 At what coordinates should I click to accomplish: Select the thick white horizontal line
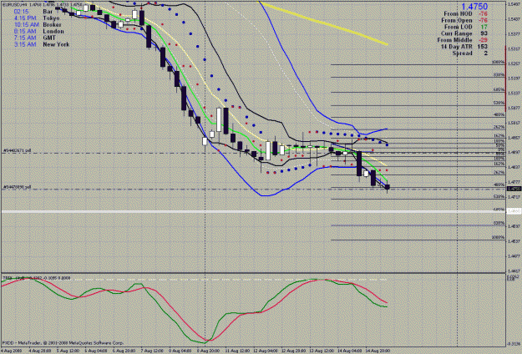click(x=253, y=211)
